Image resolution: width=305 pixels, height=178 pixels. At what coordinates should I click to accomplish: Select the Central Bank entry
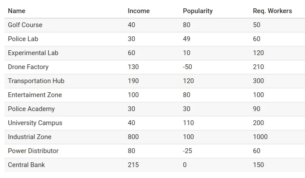click(26, 165)
